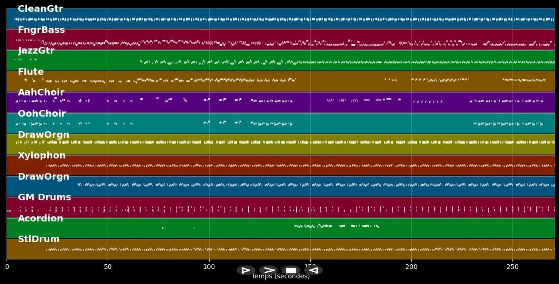Select the Xylophon track label
559x284 pixels.
click(x=42, y=156)
